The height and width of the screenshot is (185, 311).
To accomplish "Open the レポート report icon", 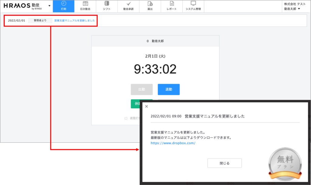I will (172, 4).
